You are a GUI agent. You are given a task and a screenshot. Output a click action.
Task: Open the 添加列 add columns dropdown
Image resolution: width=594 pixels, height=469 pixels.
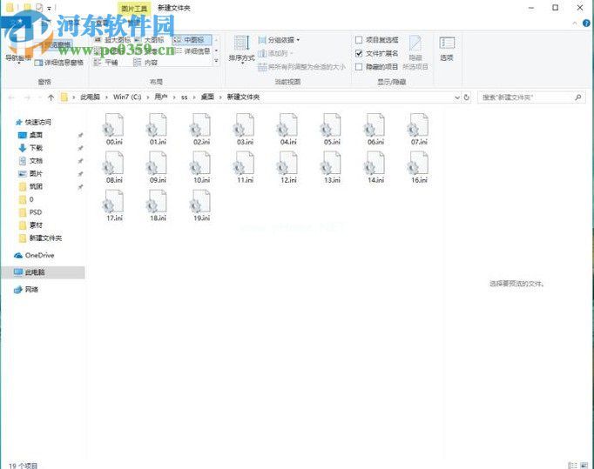275,53
